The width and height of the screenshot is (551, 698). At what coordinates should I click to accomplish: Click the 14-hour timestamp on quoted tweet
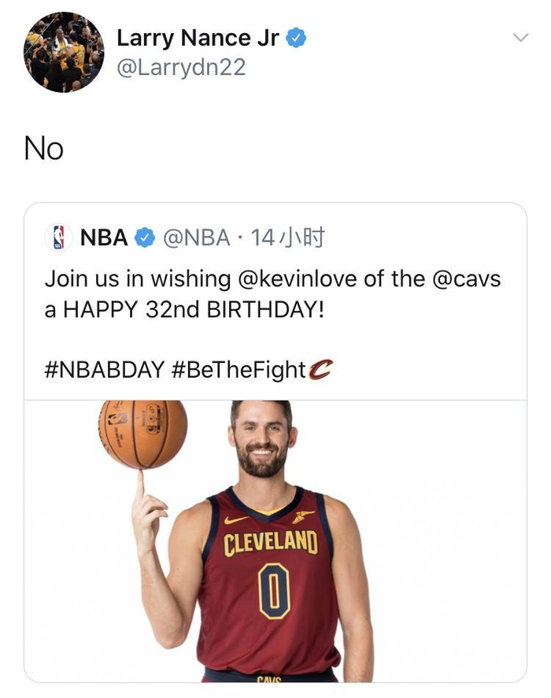[287, 238]
